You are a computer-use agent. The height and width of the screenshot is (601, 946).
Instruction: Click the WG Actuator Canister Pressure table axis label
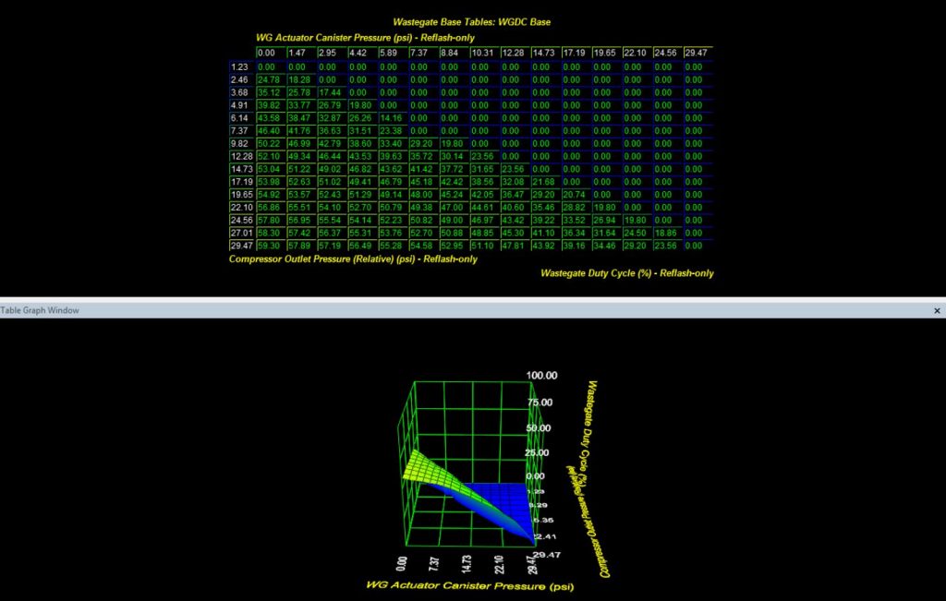coord(365,37)
